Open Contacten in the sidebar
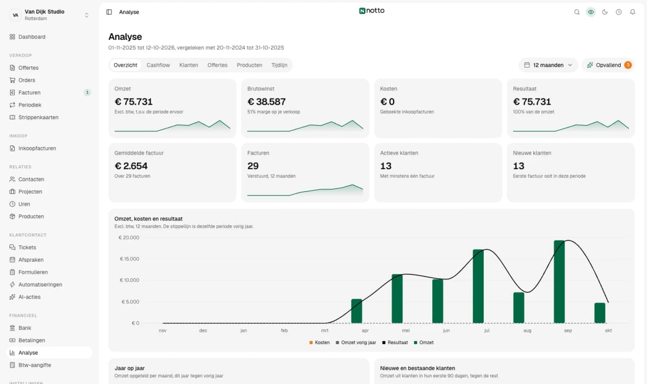This screenshot has height=384, width=647. coord(50,179)
